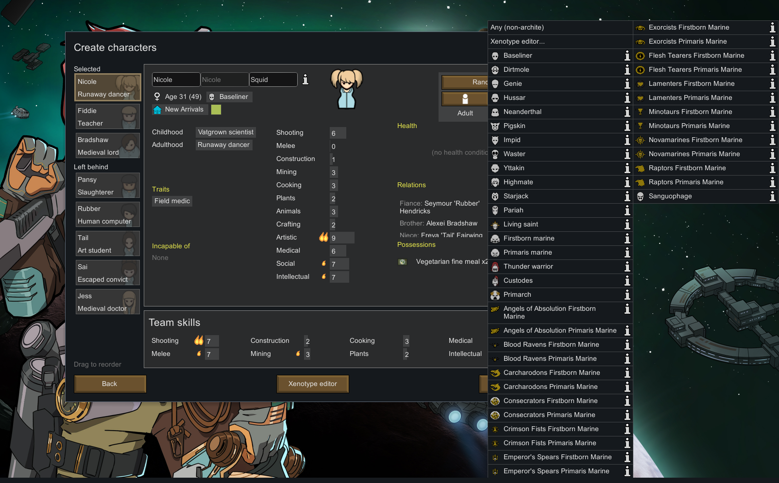Select Pariah xenotype entry
The width and height of the screenshot is (779, 483).
pyautogui.click(x=560, y=210)
